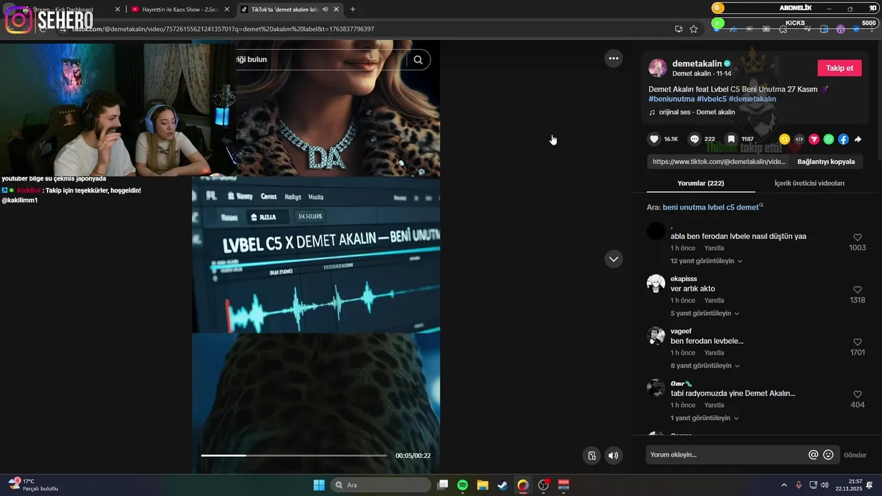The image size is (882, 496).
Task: Open ekapisss commenter avatar
Action: [656, 283]
